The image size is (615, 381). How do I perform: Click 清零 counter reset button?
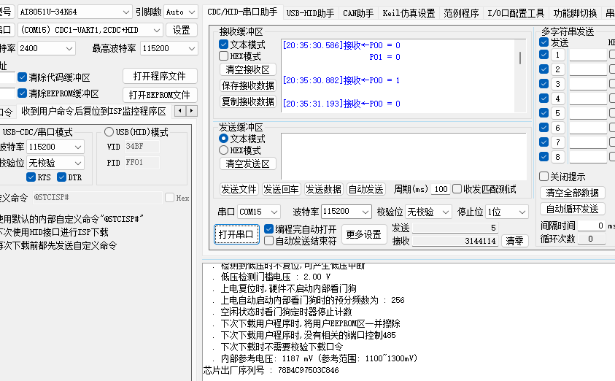point(514,241)
